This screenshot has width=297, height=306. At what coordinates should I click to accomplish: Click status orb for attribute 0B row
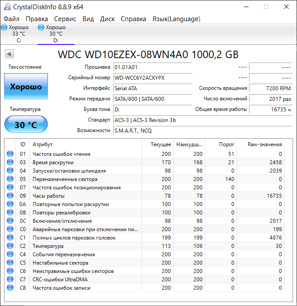10,212
